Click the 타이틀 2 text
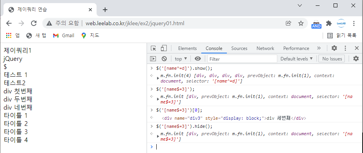This screenshot has width=363, height=153. (x=16, y=124)
